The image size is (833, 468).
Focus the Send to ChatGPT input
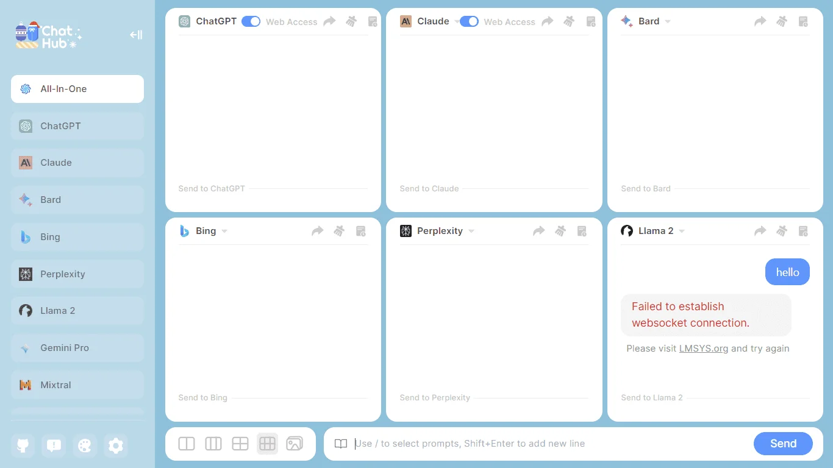coord(273,189)
